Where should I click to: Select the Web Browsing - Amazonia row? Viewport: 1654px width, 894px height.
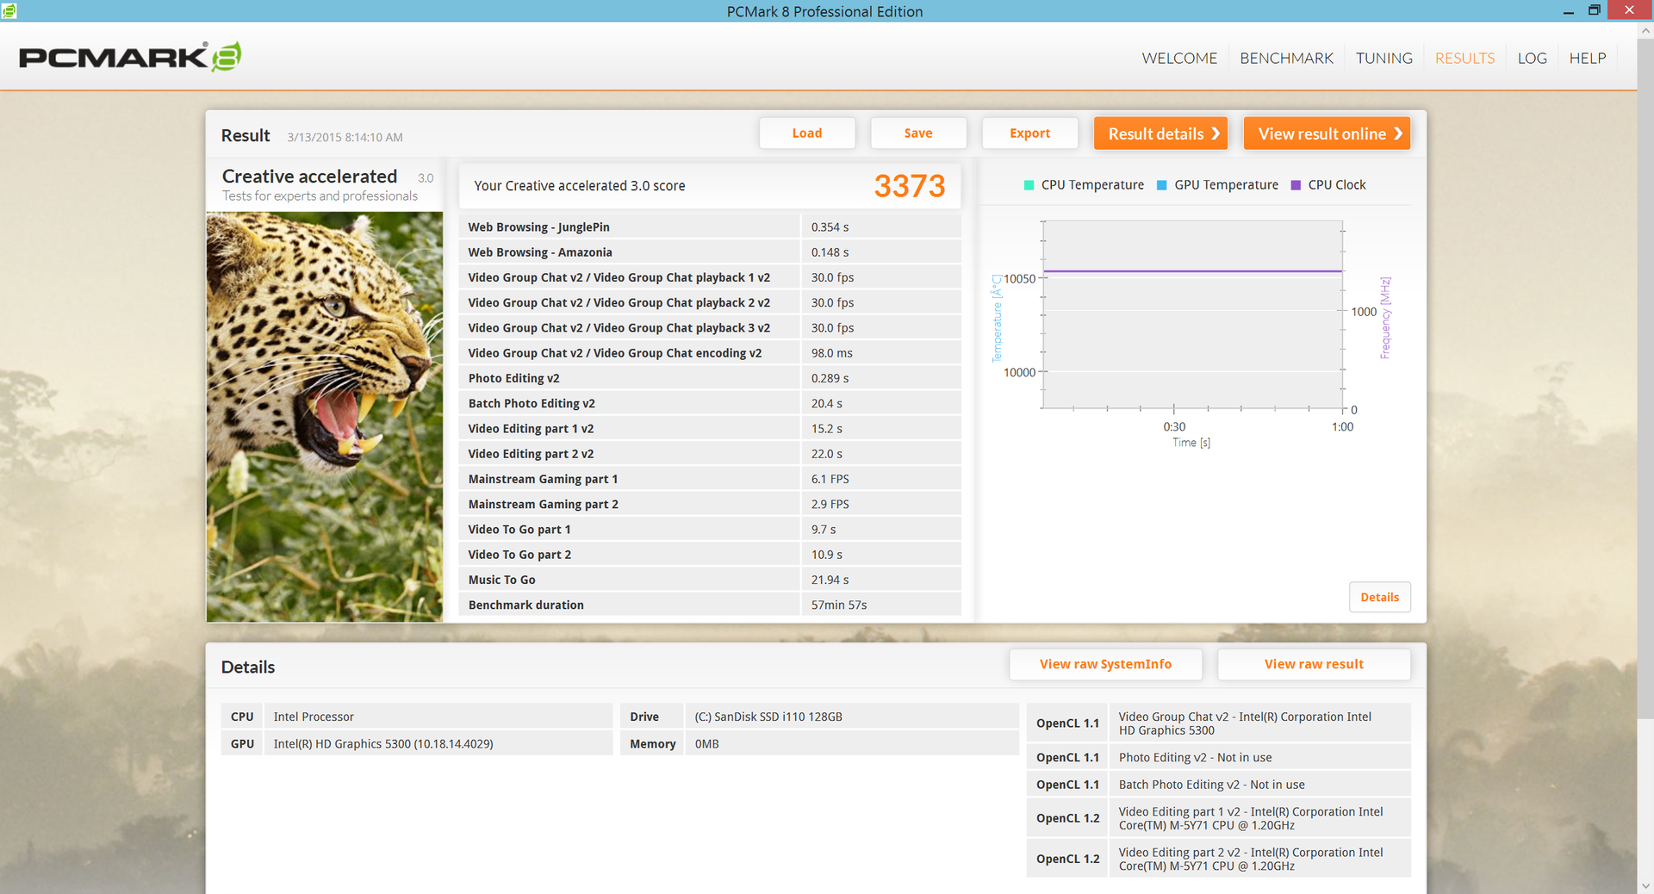[710, 252]
